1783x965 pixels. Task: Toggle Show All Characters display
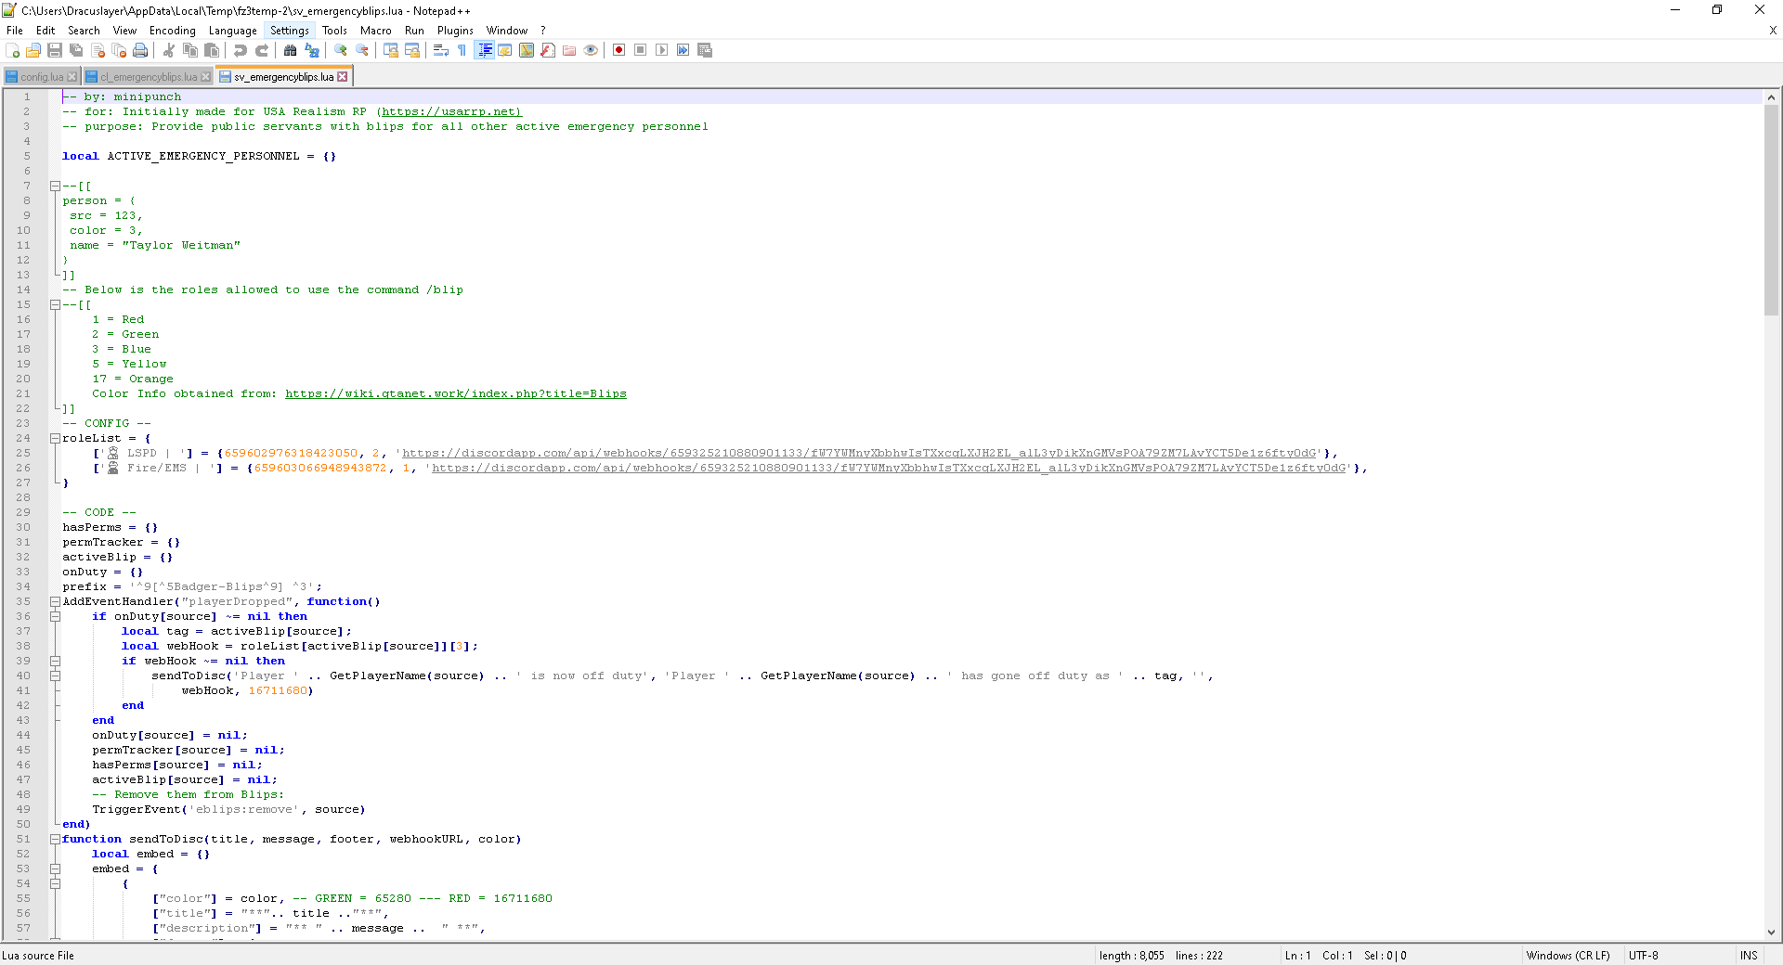point(462,50)
